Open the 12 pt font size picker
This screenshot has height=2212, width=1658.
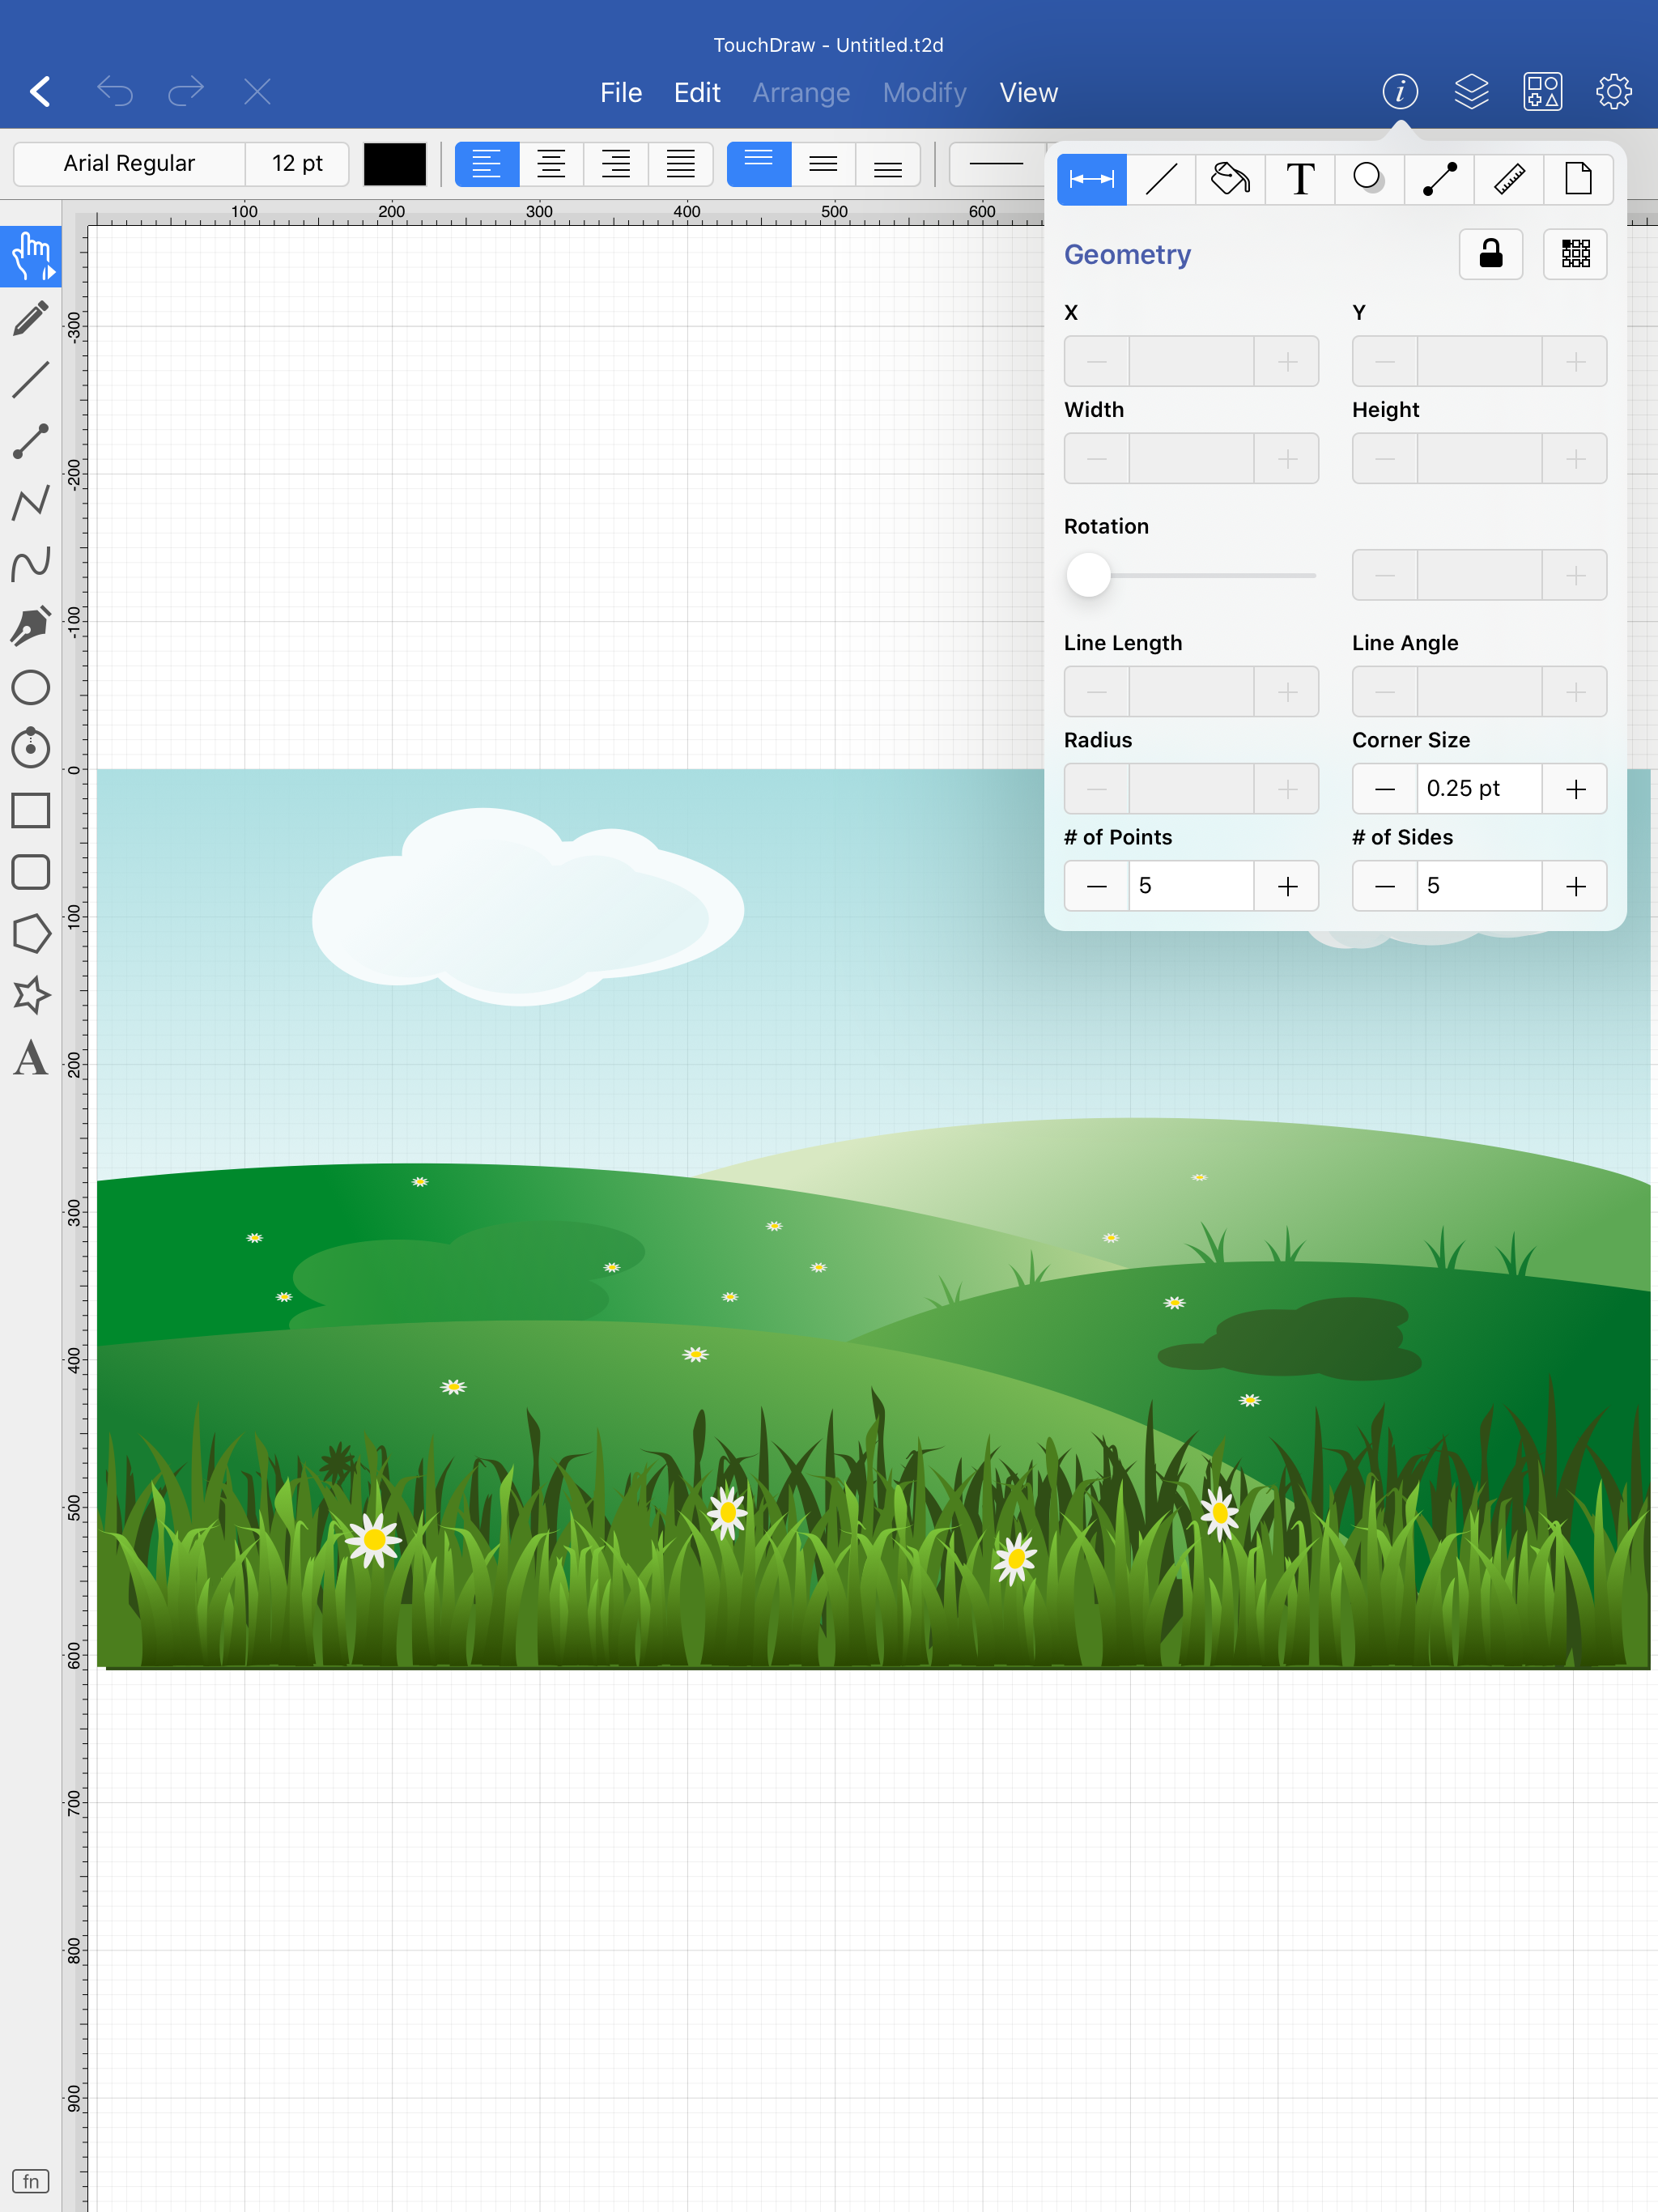(x=297, y=164)
